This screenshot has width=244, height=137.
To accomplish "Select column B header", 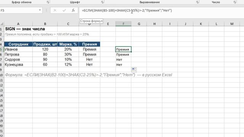I will pos(45,24).
